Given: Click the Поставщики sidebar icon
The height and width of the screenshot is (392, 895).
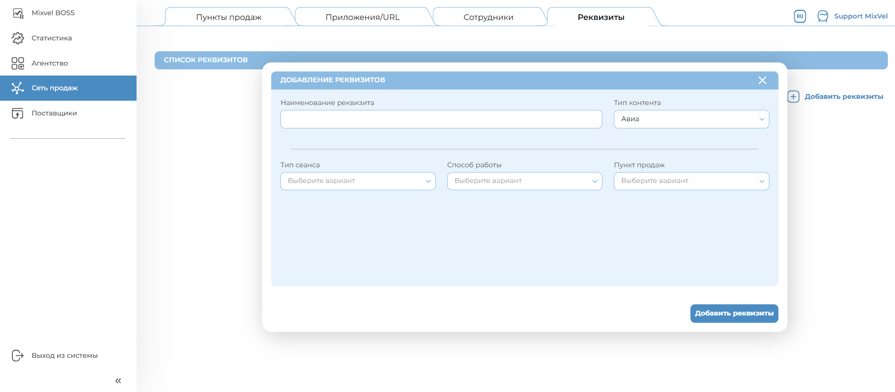Looking at the screenshot, I should coord(18,113).
